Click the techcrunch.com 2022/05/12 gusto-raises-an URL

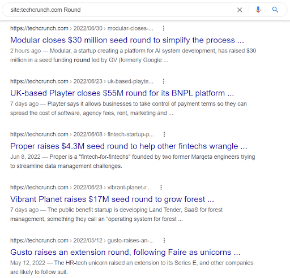(82, 241)
